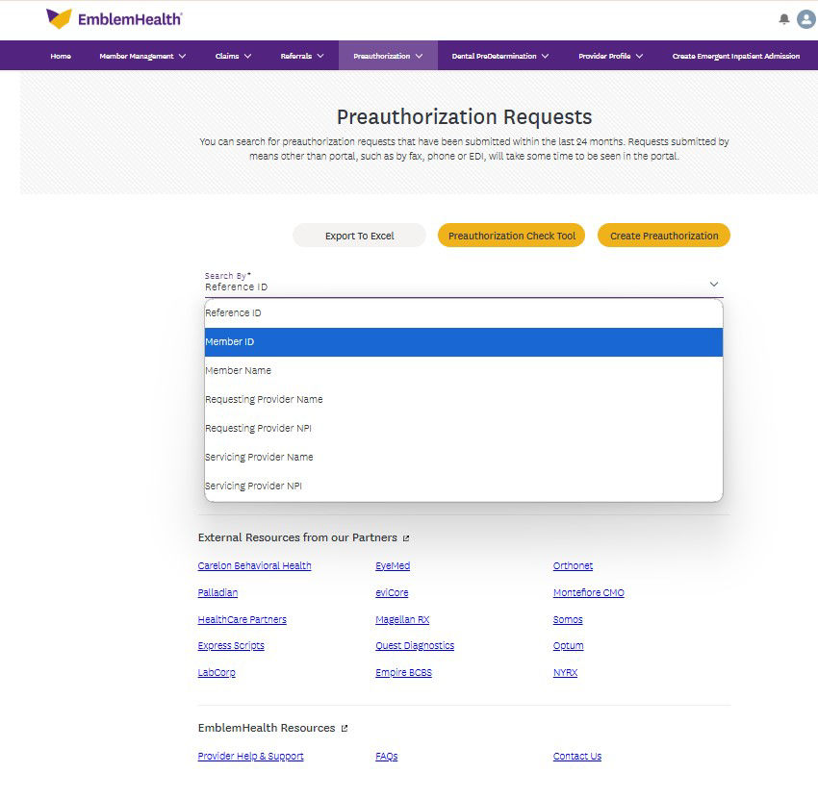Open the Palladian link
Image resolution: width=818 pixels, height=798 pixels.
coord(217,592)
